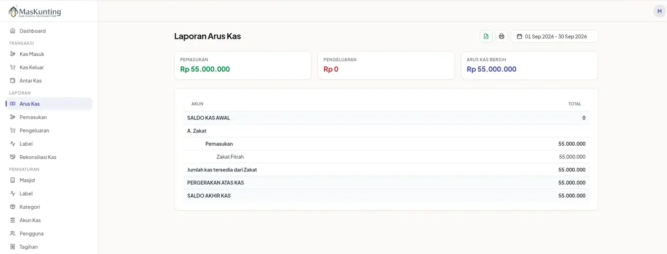
Task: Click the Rekonsiliasi Kas icon
Action: (13, 157)
